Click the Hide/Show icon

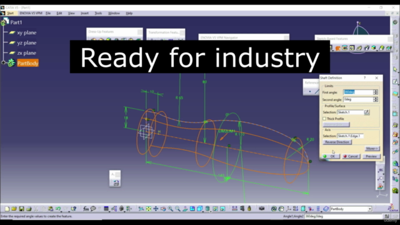[x=215, y=209]
